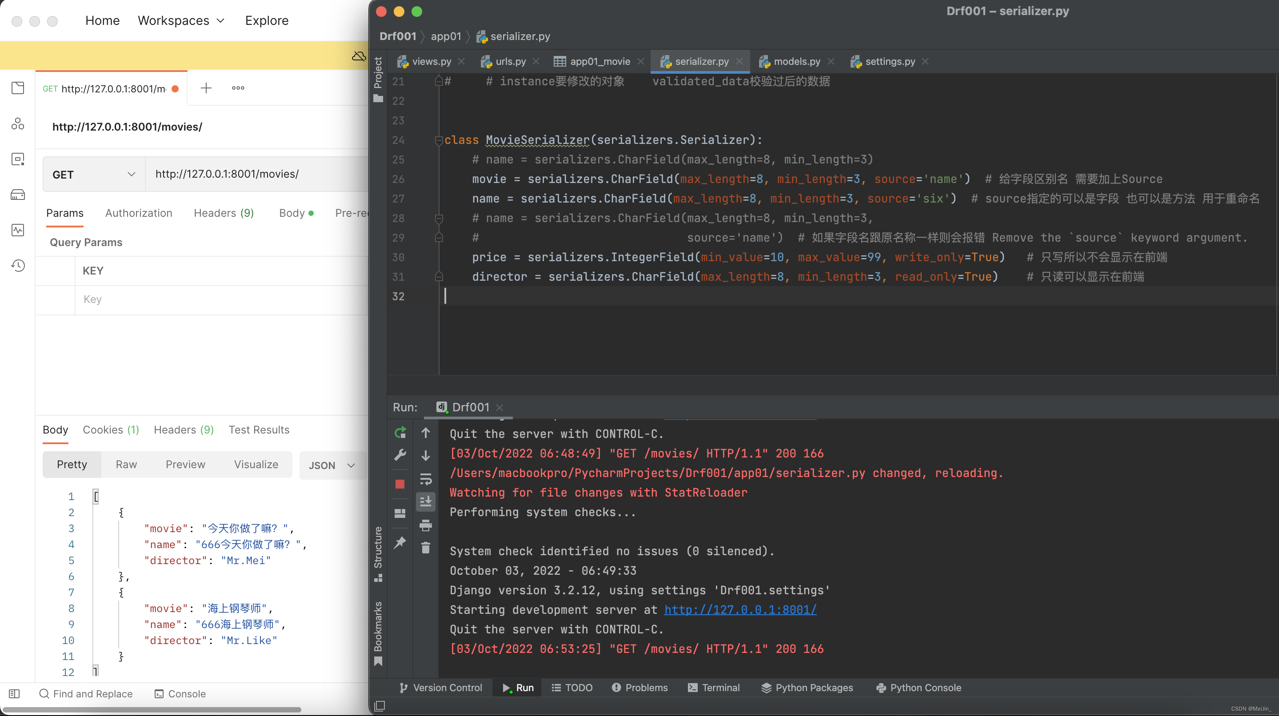
Task: Open Python Packages tool window
Action: click(807, 688)
